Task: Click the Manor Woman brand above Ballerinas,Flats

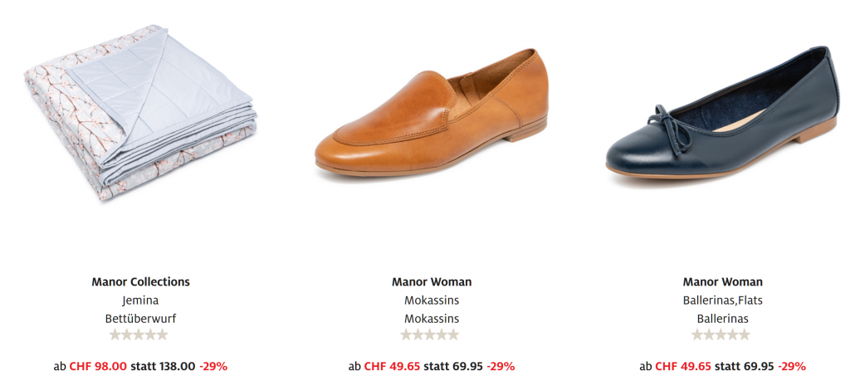Action: [x=723, y=282]
